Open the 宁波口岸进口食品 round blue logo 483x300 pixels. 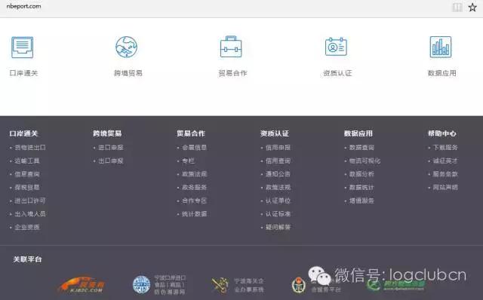tap(141, 285)
